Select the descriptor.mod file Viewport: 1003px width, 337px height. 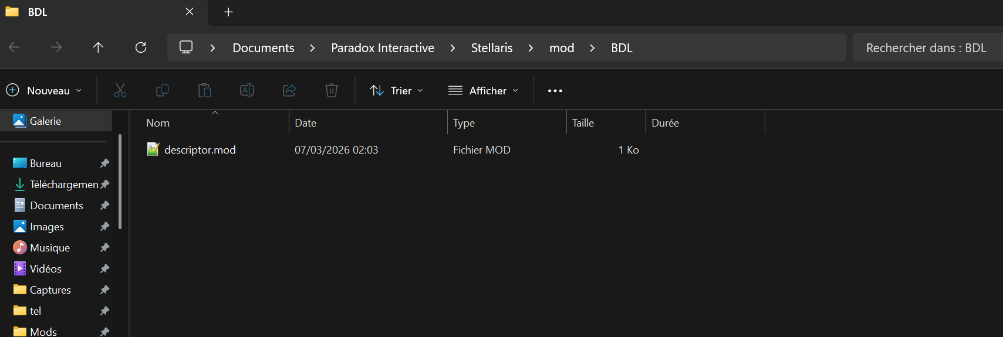(200, 150)
